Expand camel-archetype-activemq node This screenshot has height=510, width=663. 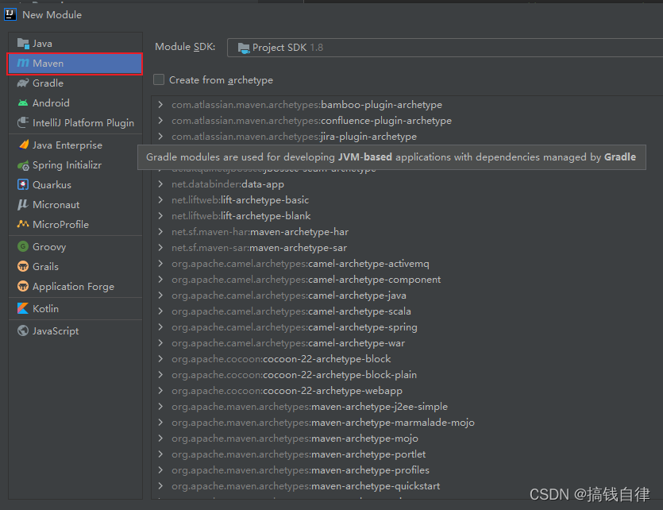(x=160, y=264)
